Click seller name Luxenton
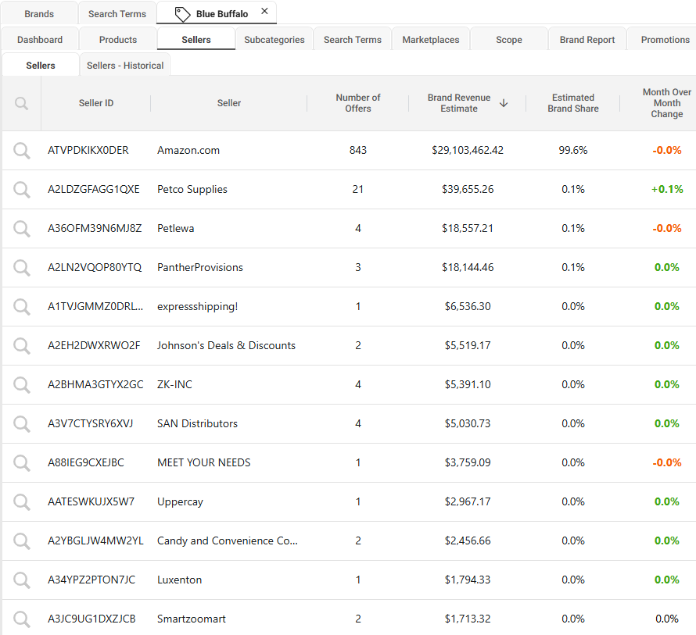 coord(179,580)
